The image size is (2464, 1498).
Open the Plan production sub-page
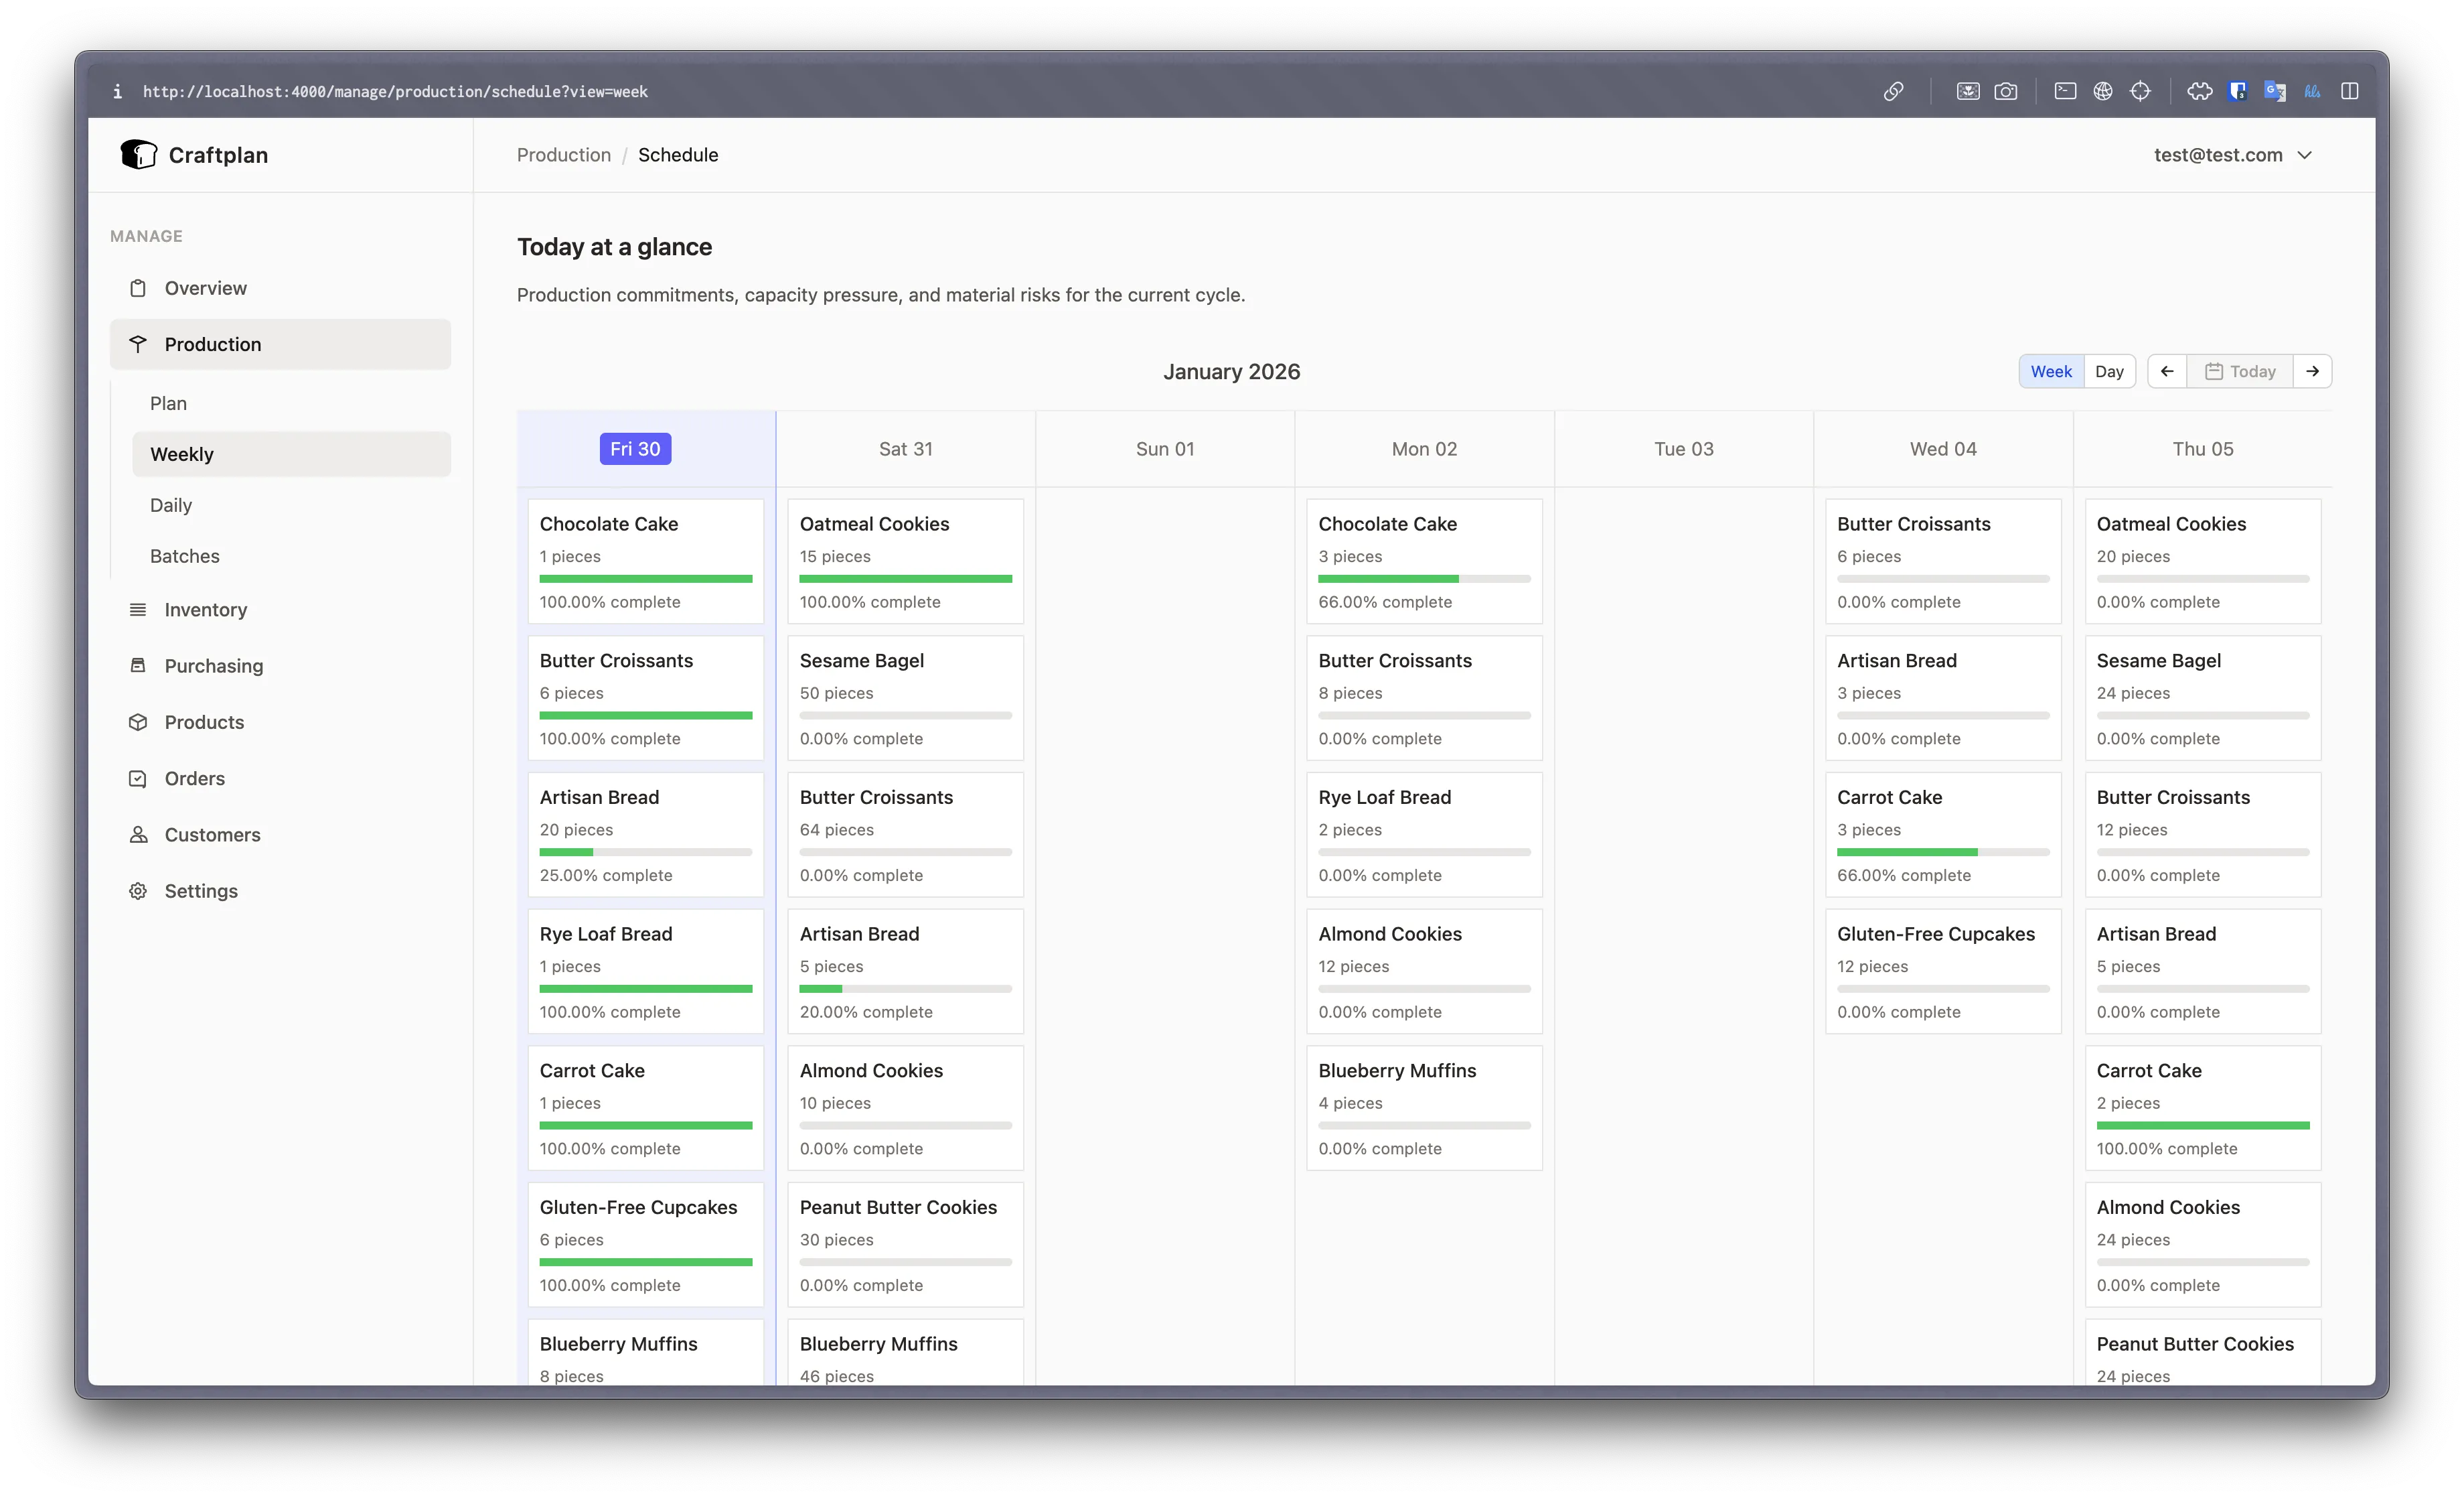pyautogui.click(x=168, y=403)
